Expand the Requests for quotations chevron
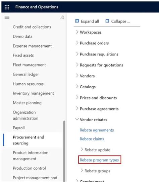Screen dimensions: 159x182 click(x=77, y=65)
